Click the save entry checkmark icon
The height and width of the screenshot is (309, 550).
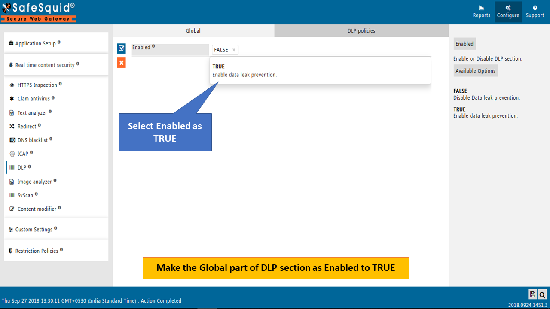(x=122, y=48)
